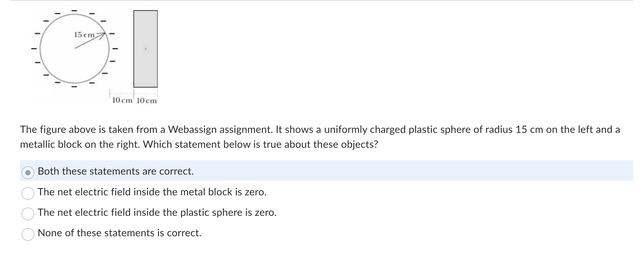The image size is (642, 253).
Task: Click the highlighted selected answer row
Action: tap(319, 171)
